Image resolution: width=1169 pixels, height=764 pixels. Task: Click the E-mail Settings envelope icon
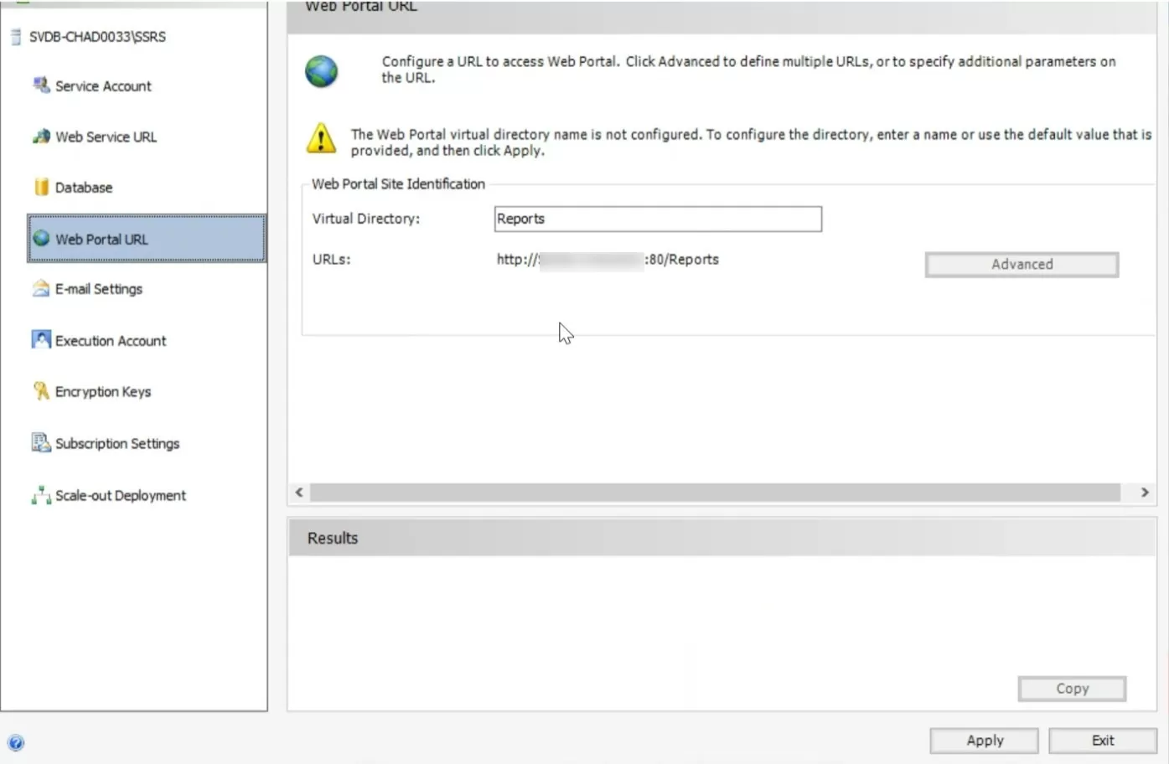[41, 288]
